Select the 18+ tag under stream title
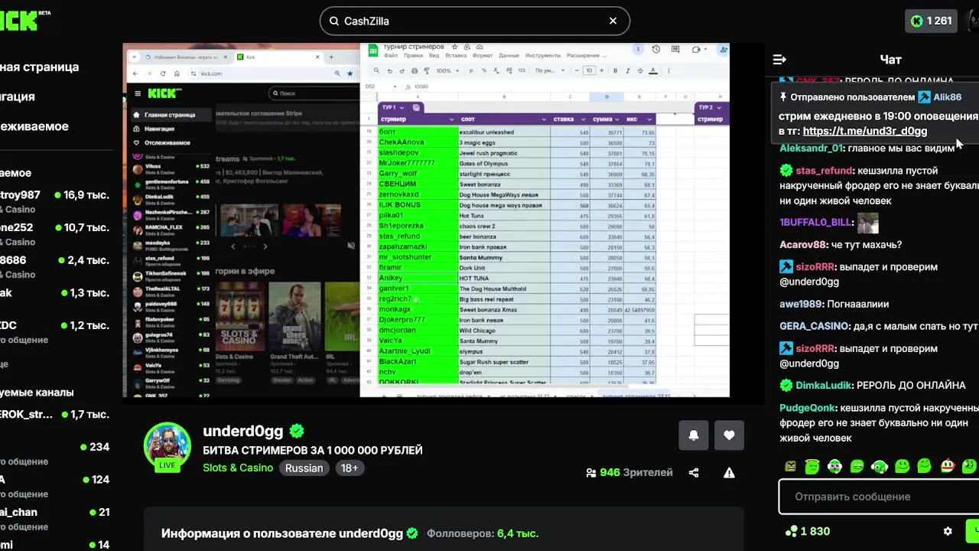The width and height of the screenshot is (979, 551). pos(350,468)
